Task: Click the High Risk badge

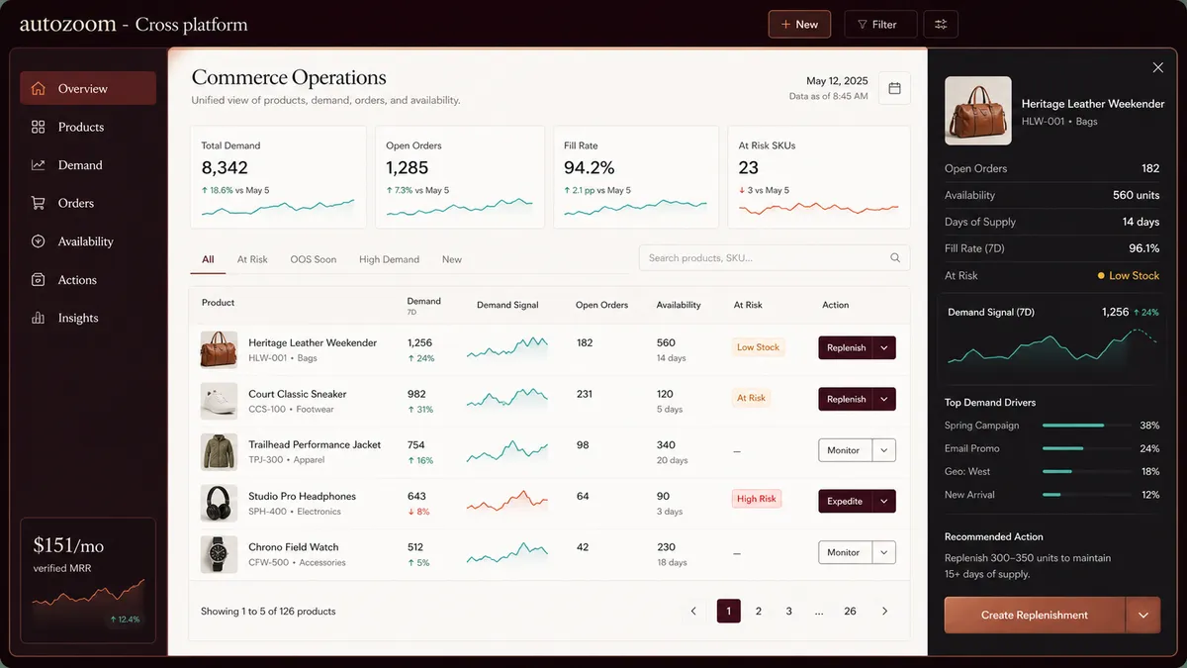Action: click(757, 499)
